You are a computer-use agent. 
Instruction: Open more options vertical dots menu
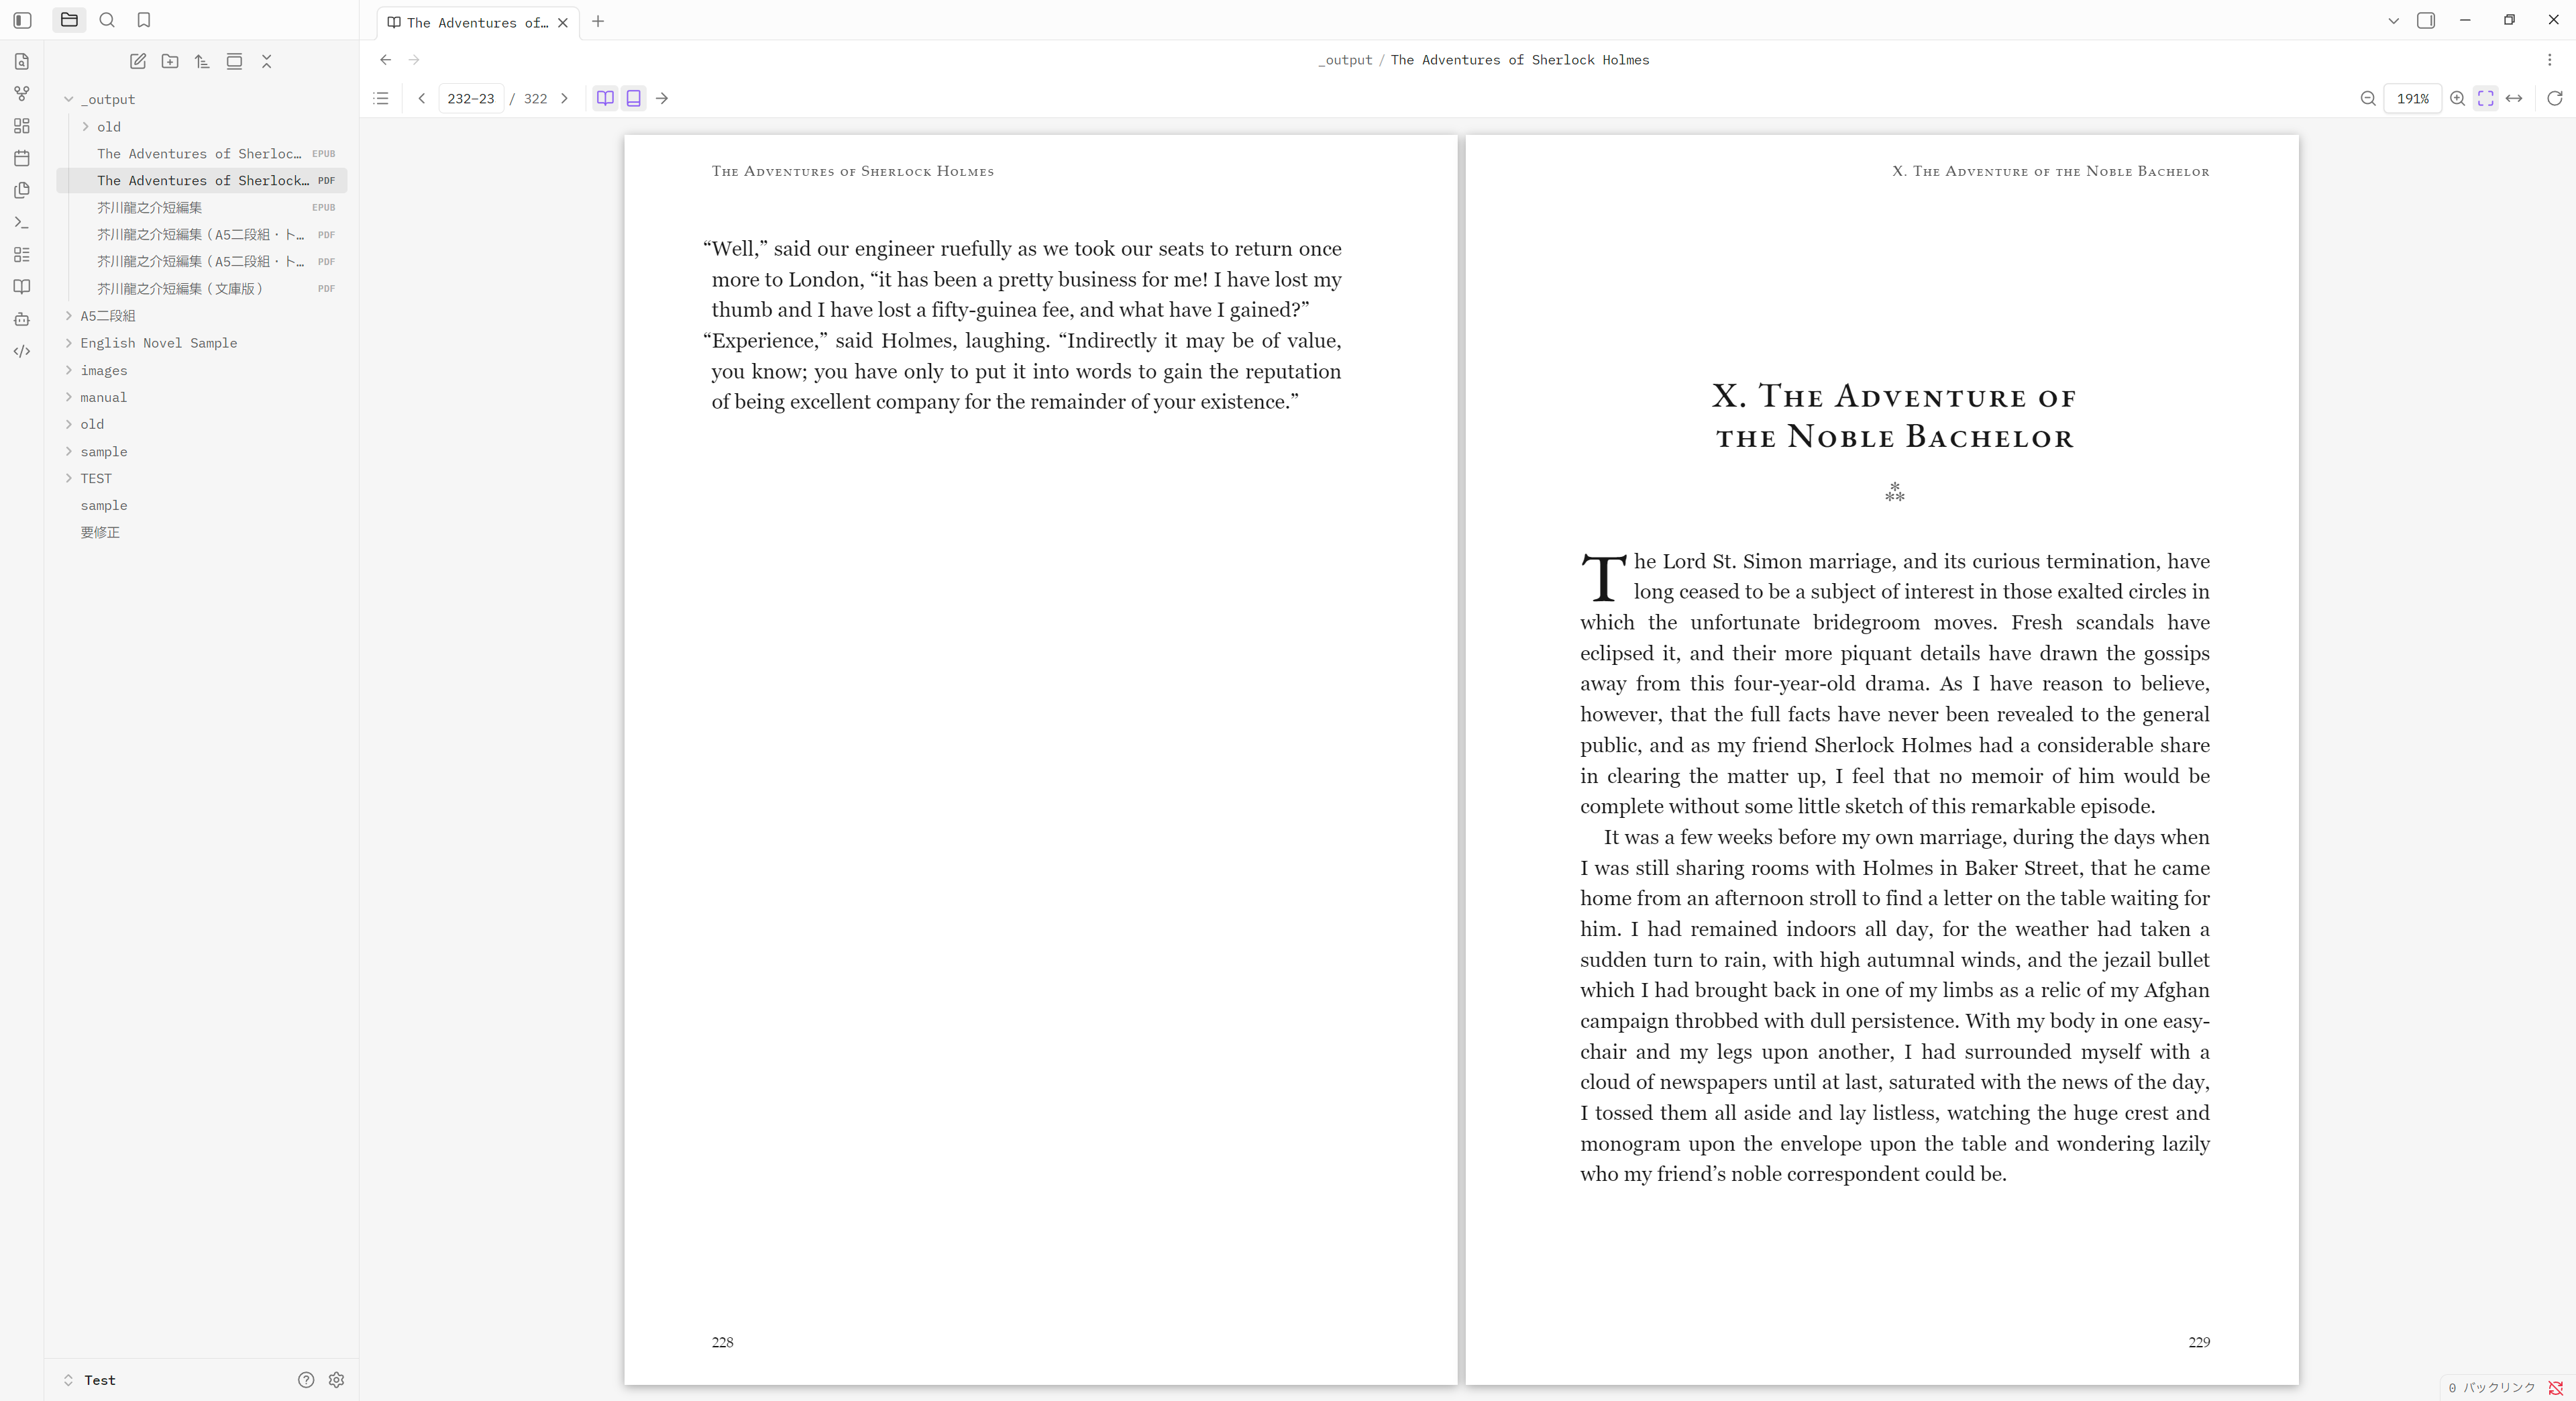pos(2550,60)
